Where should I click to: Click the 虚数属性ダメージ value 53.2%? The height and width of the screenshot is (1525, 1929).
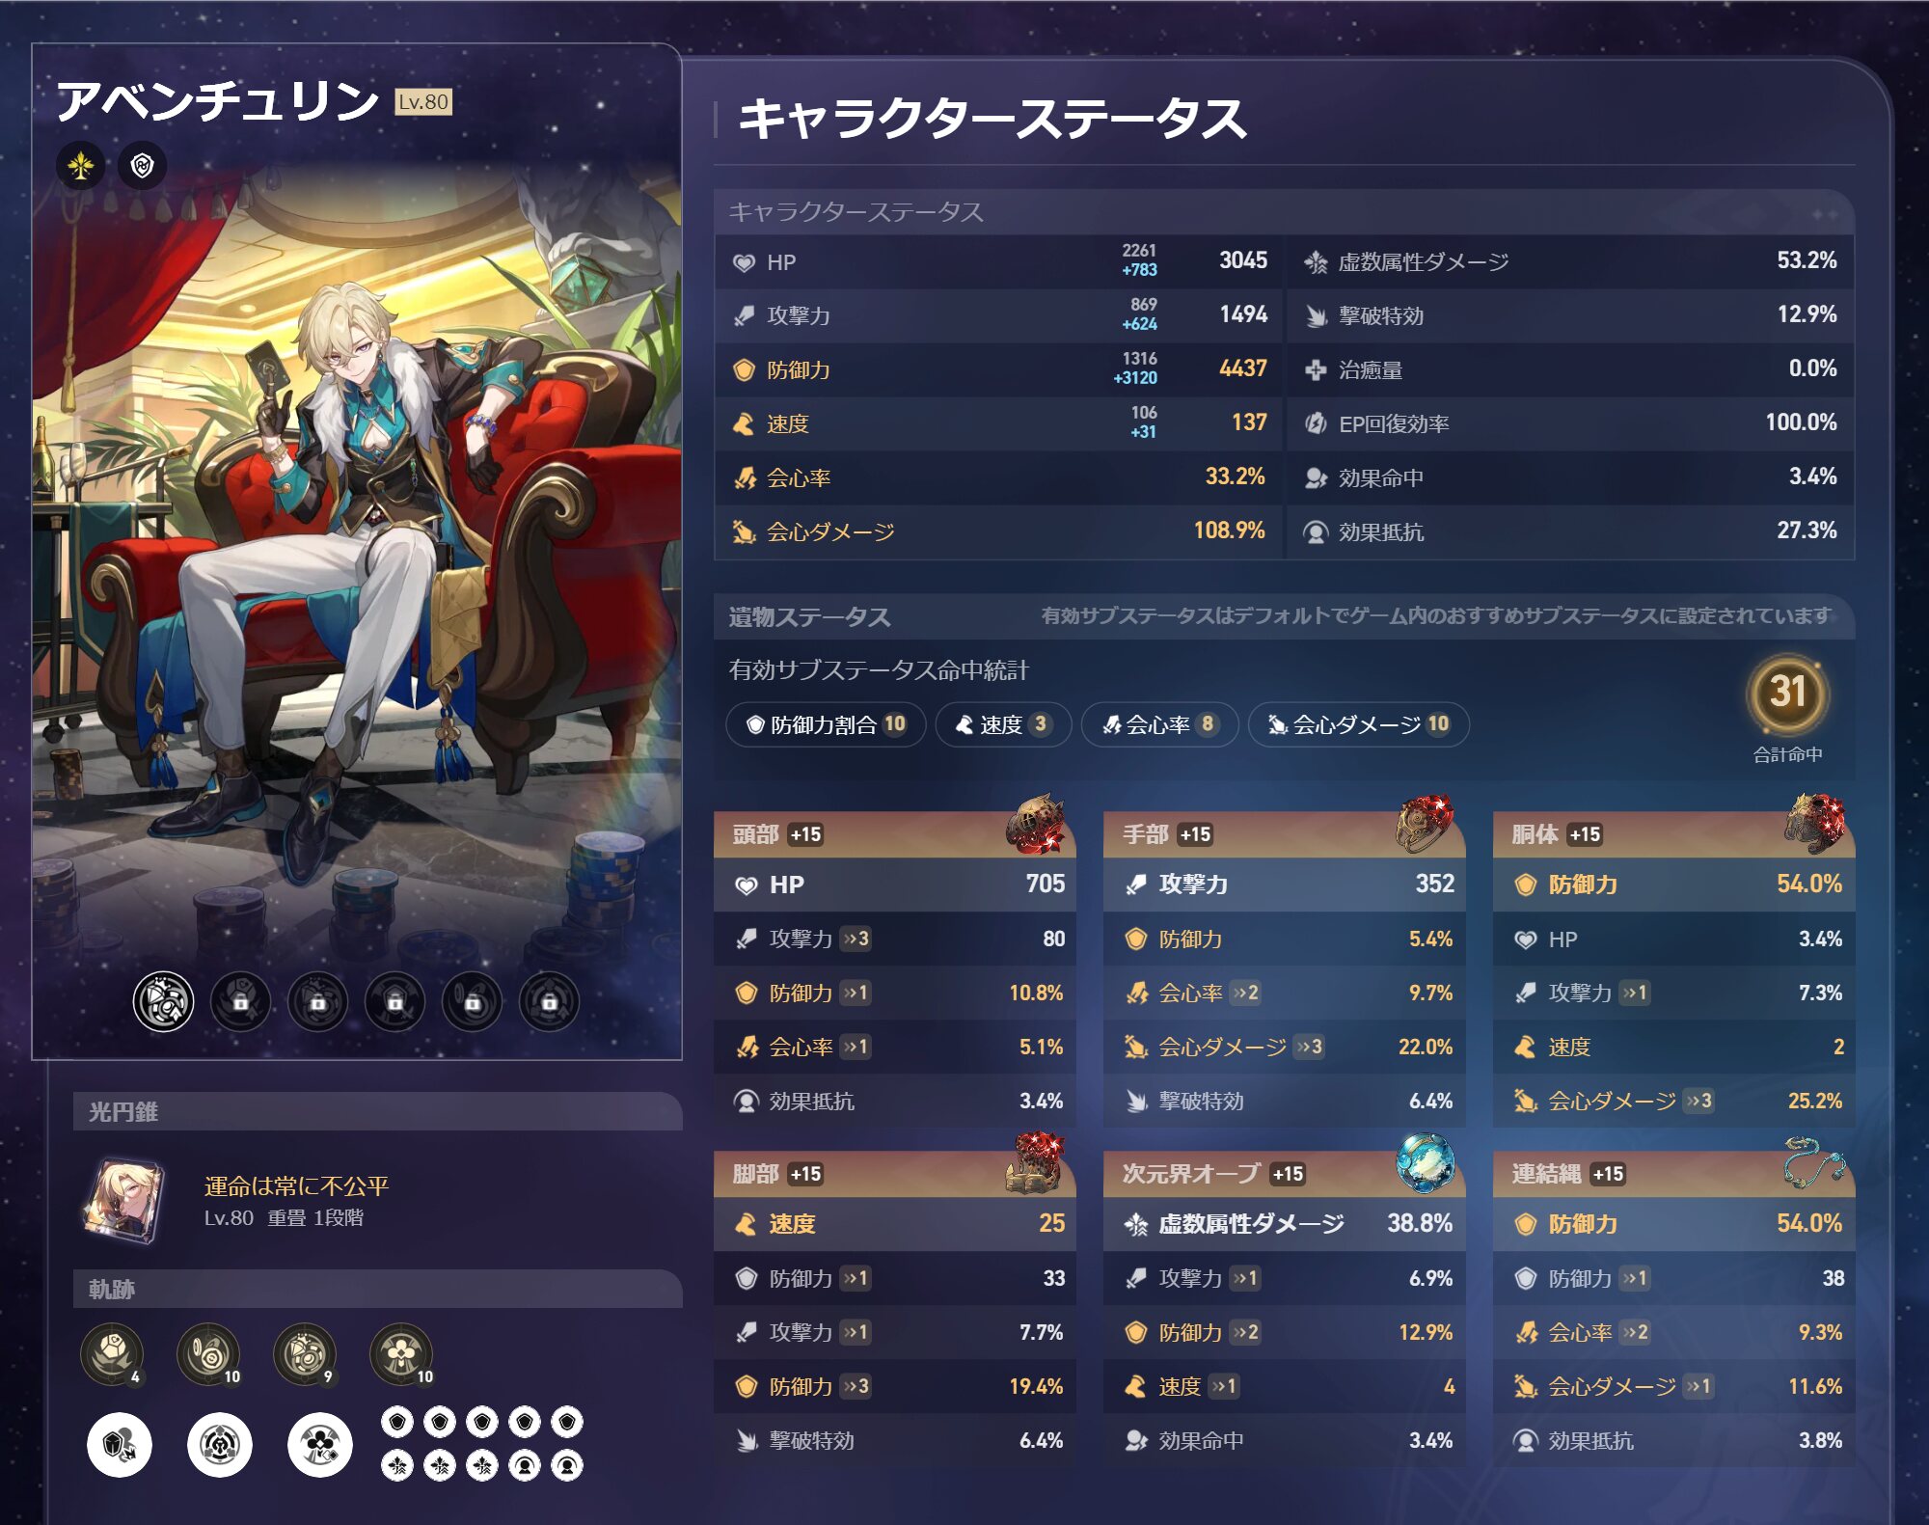pyautogui.click(x=1807, y=260)
